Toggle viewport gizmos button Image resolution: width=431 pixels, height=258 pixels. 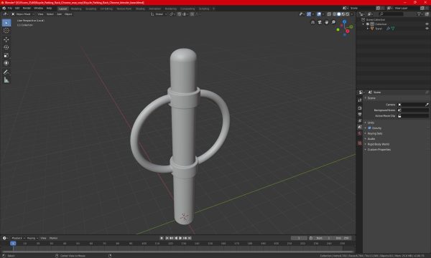(x=309, y=14)
